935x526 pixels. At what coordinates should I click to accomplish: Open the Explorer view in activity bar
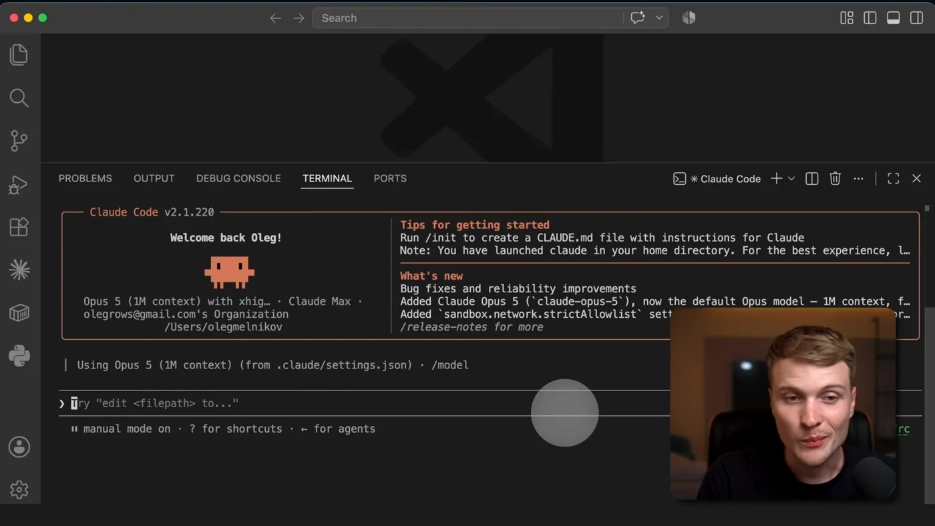(x=19, y=55)
